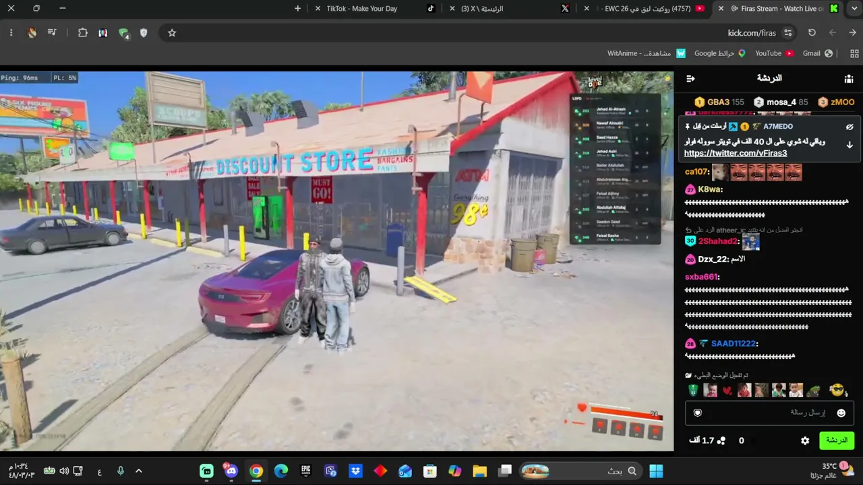Select the Firas Stream - Watch Live tab

[779, 9]
